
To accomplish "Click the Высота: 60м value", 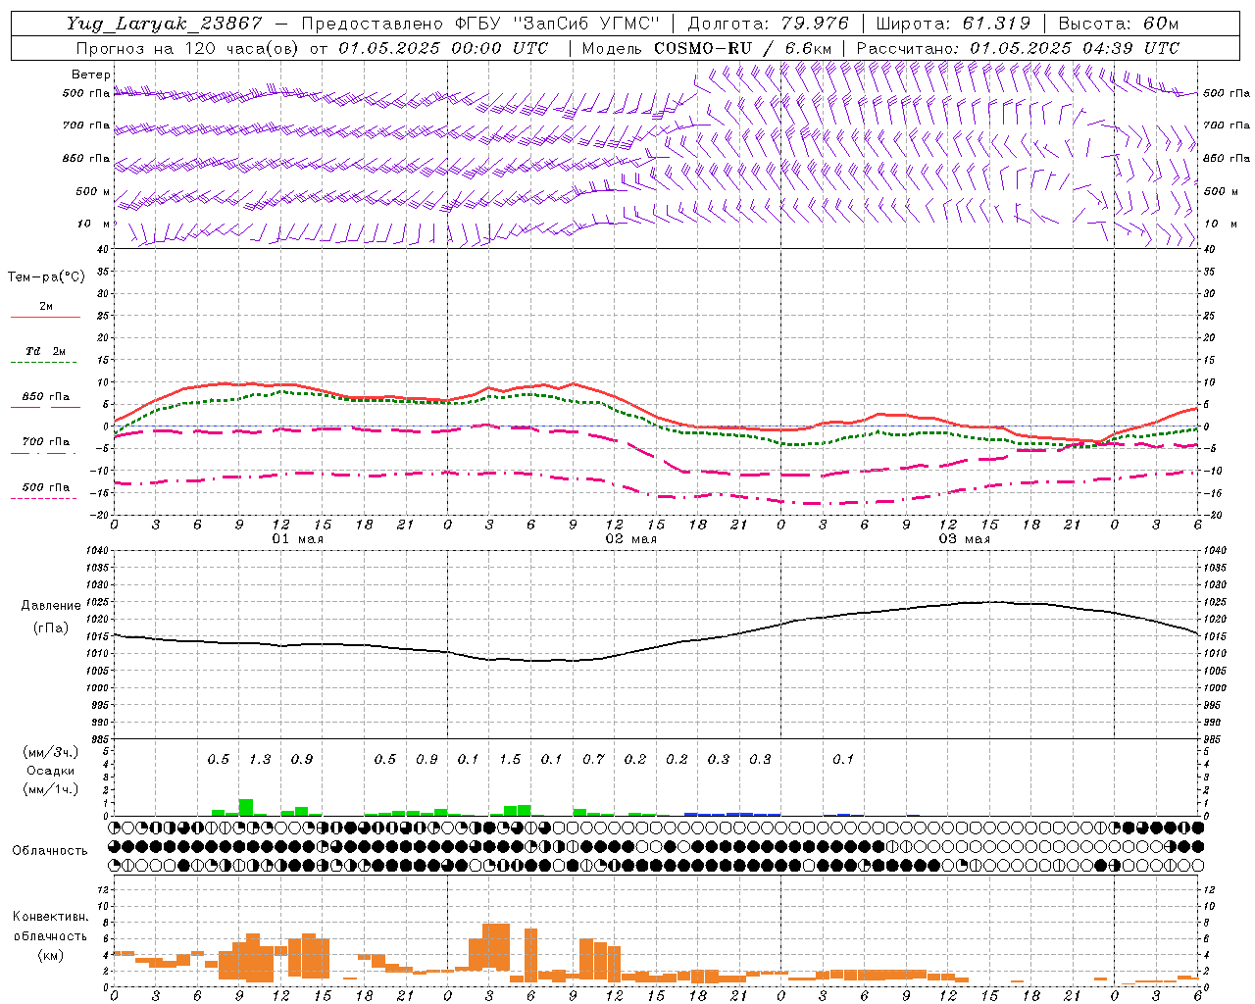I will pyautogui.click(x=1119, y=24).
